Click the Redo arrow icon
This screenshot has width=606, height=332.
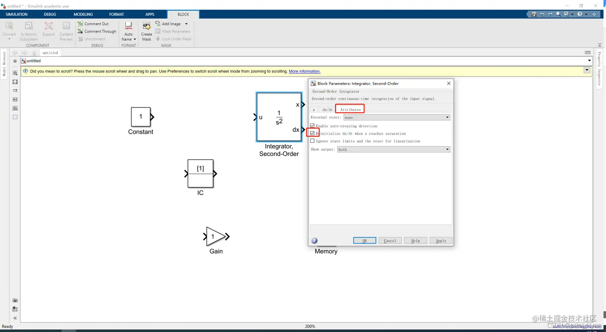[550, 14]
